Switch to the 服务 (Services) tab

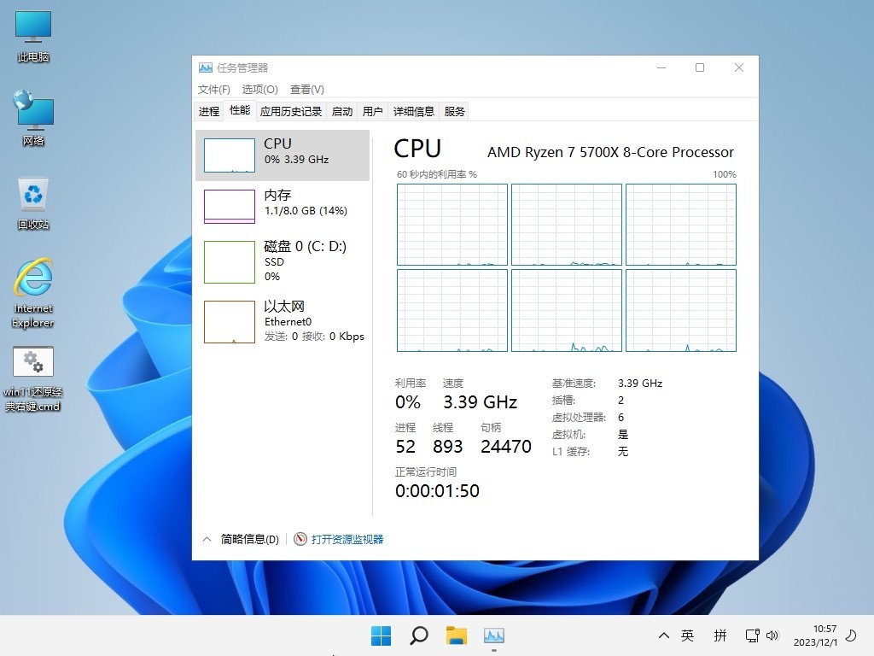453,111
